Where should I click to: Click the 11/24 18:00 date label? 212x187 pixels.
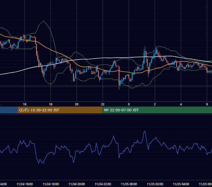(51, 184)
